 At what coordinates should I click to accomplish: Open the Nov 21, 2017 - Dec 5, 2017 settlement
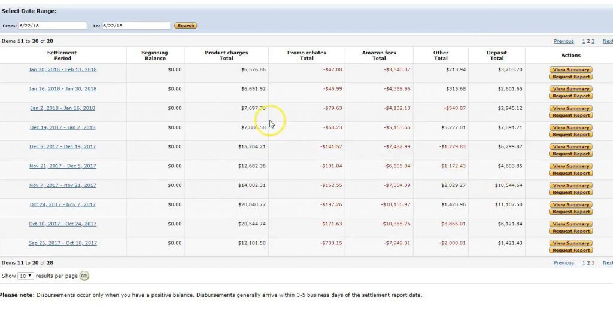pos(62,166)
